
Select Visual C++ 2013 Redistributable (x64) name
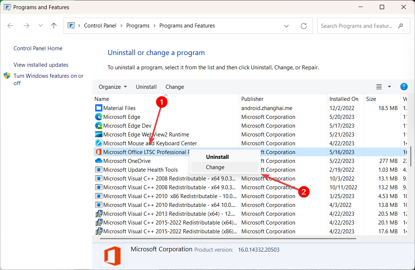point(169,214)
